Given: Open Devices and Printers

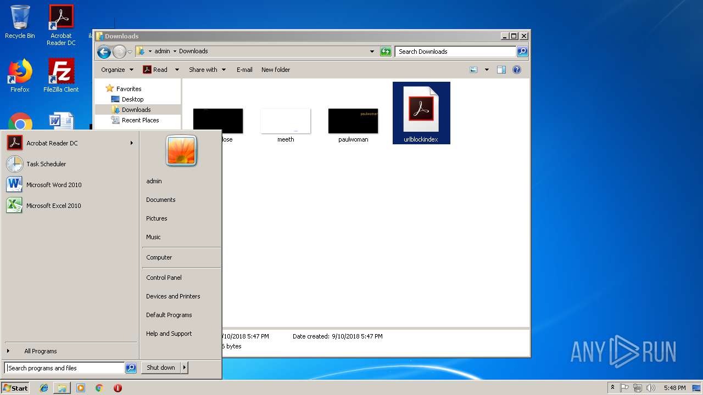Looking at the screenshot, I should (x=173, y=296).
